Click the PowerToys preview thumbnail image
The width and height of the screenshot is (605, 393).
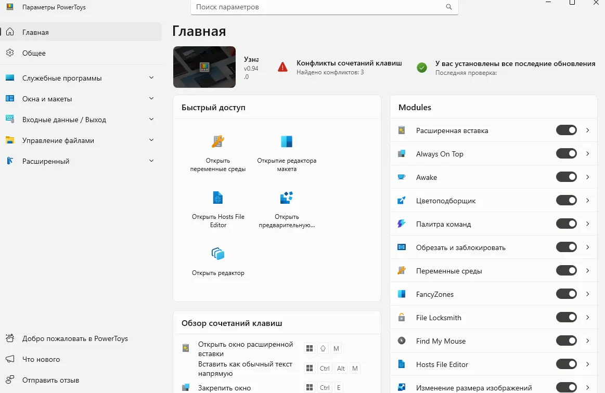[x=204, y=67]
